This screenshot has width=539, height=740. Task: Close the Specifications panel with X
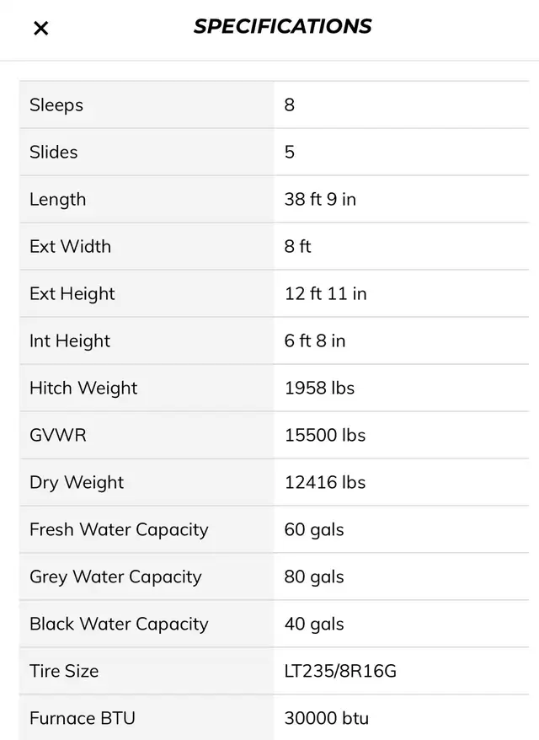[40, 29]
